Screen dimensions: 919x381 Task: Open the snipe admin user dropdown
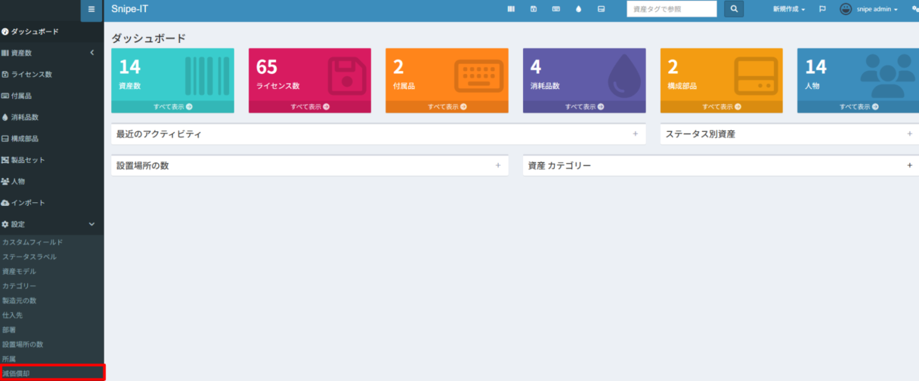(869, 9)
